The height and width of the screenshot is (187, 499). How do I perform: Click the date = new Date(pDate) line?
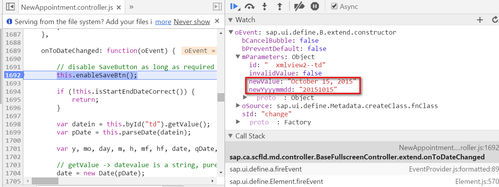pyautogui.click(x=100, y=173)
